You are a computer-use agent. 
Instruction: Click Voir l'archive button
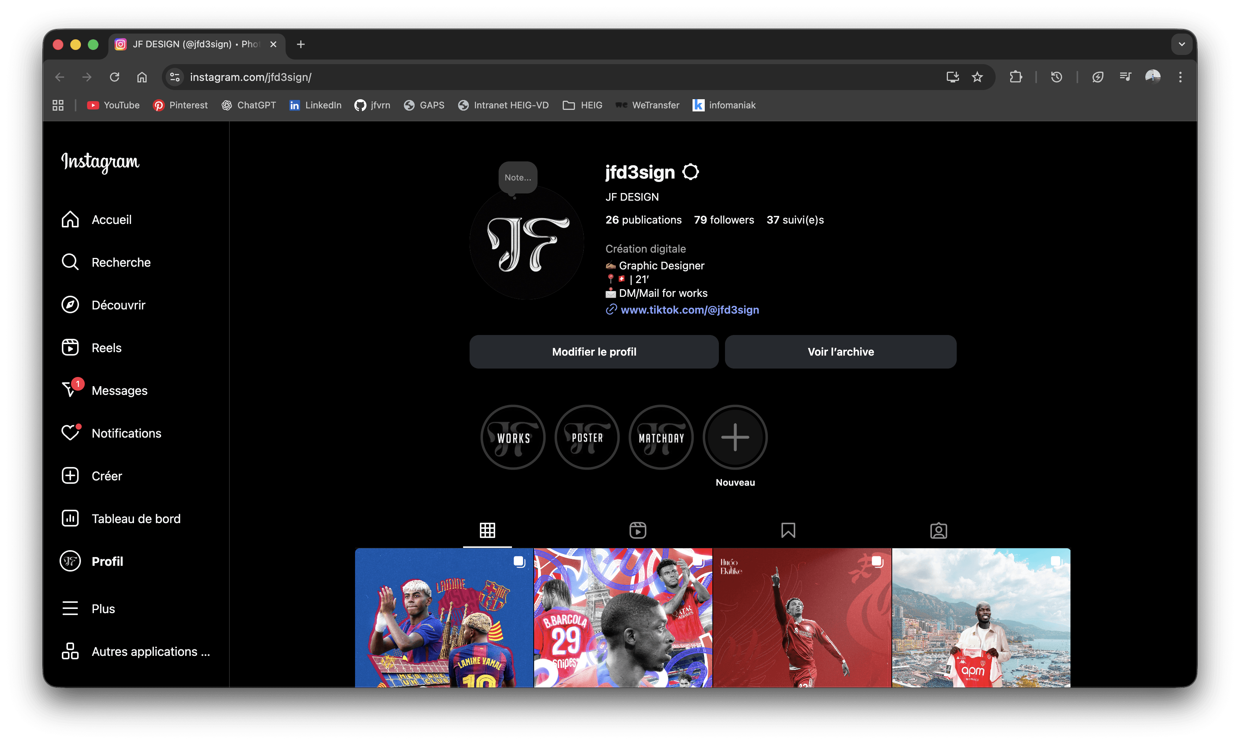point(841,352)
